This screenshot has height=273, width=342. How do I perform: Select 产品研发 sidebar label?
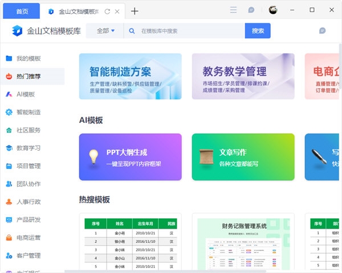click(28, 220)
